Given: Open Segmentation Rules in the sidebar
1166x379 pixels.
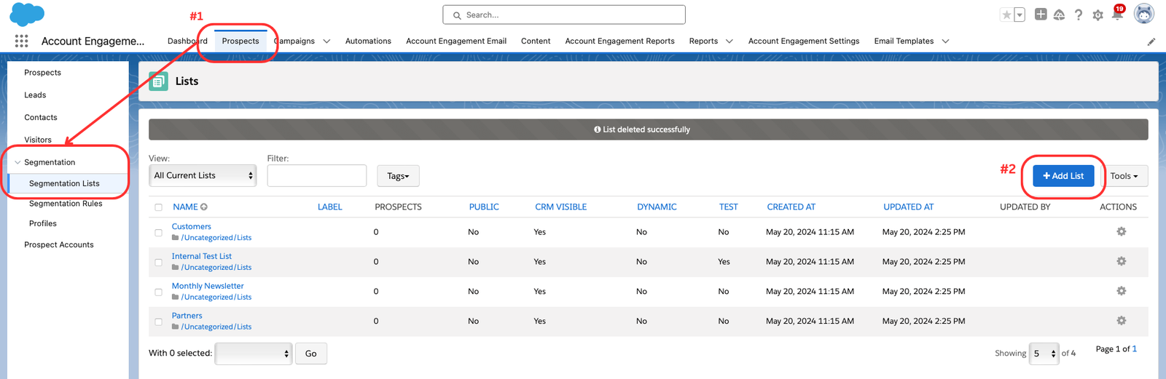Looking at the screenshot, I should [x=66, y=204].
